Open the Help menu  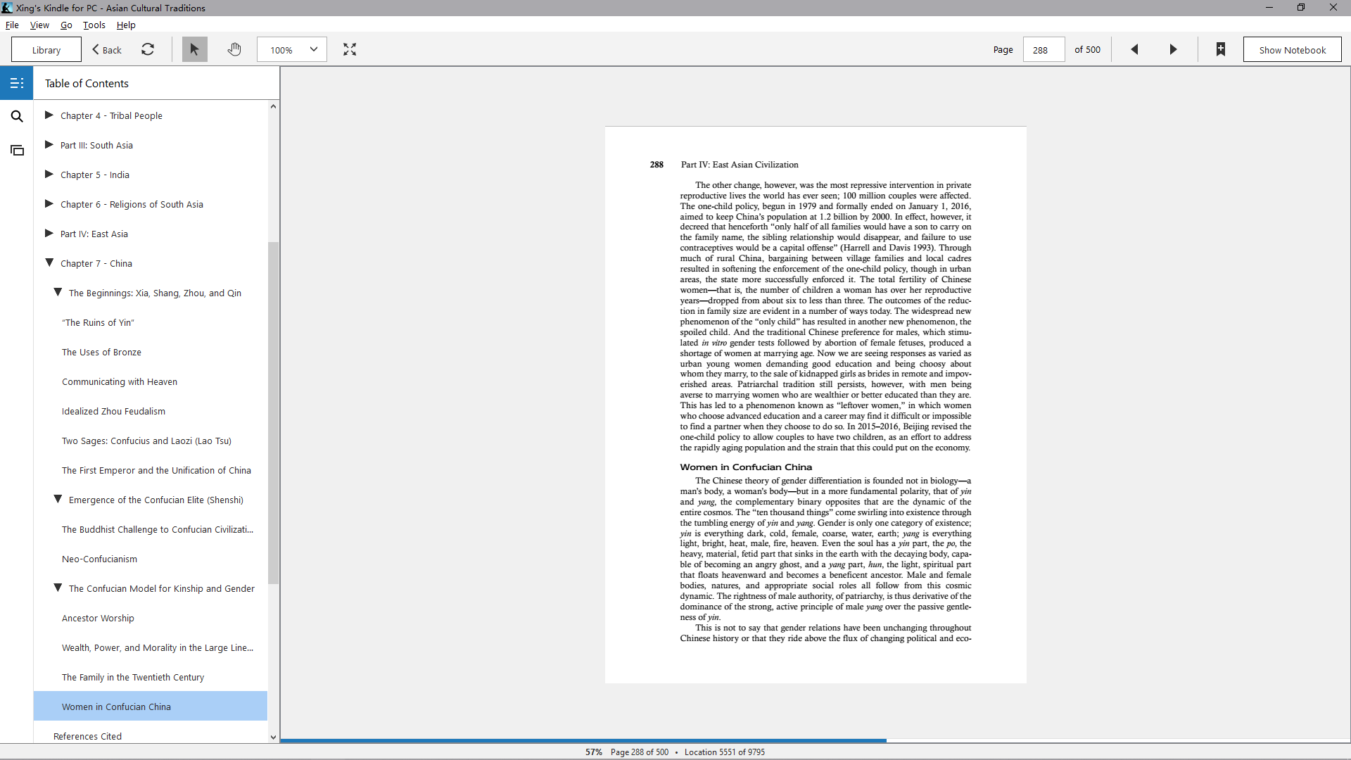click(126, 25)
